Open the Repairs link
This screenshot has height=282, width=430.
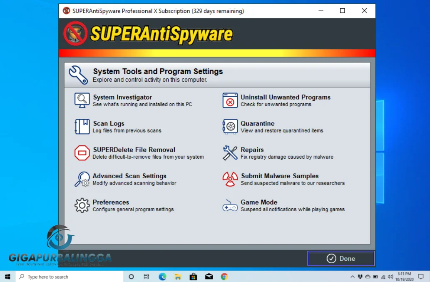(x=252, y=150)
